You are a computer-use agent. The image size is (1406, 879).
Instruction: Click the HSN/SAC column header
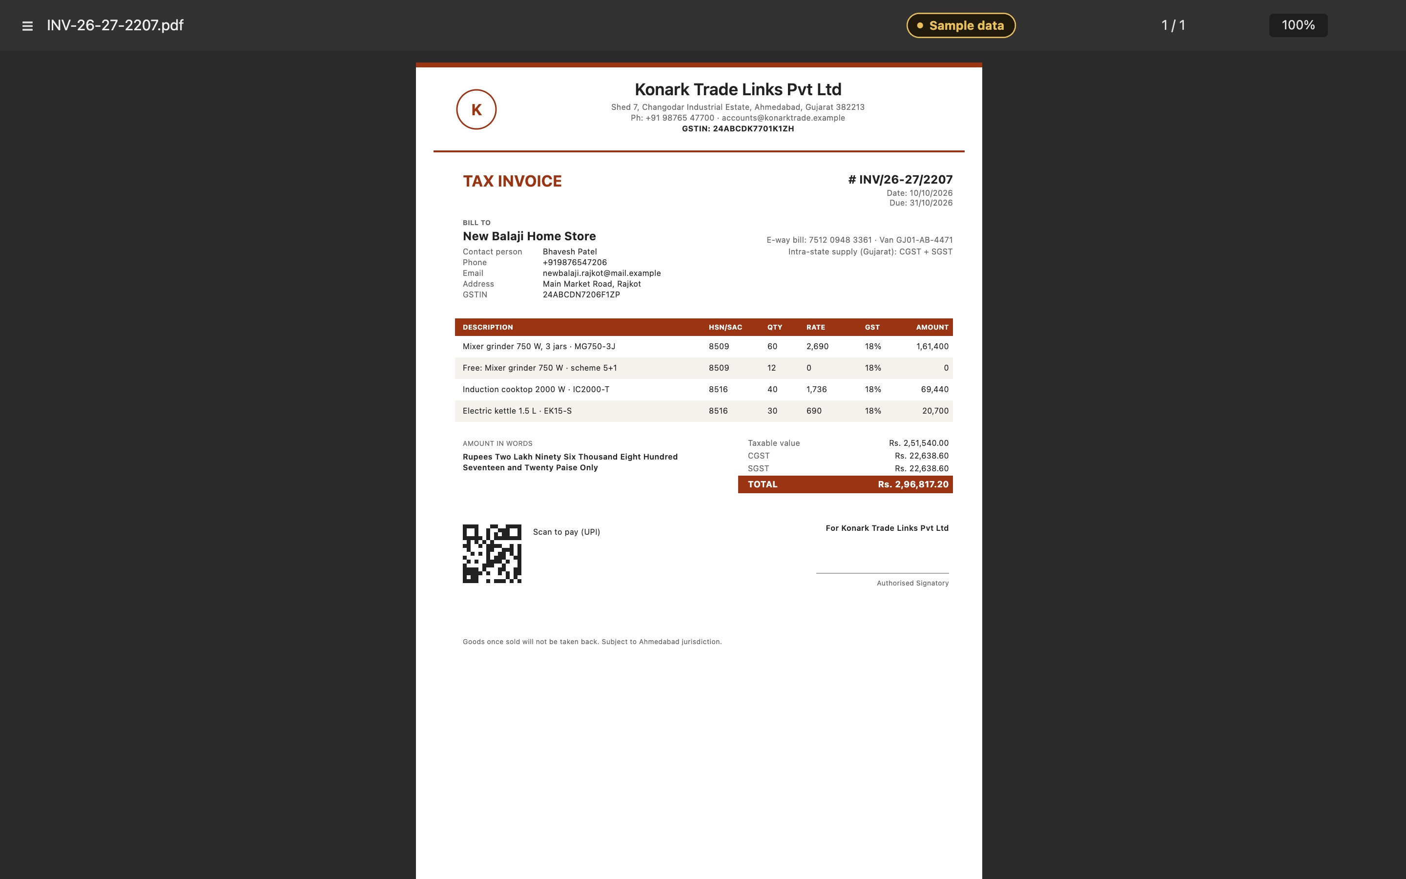click(x=725, y=327)
